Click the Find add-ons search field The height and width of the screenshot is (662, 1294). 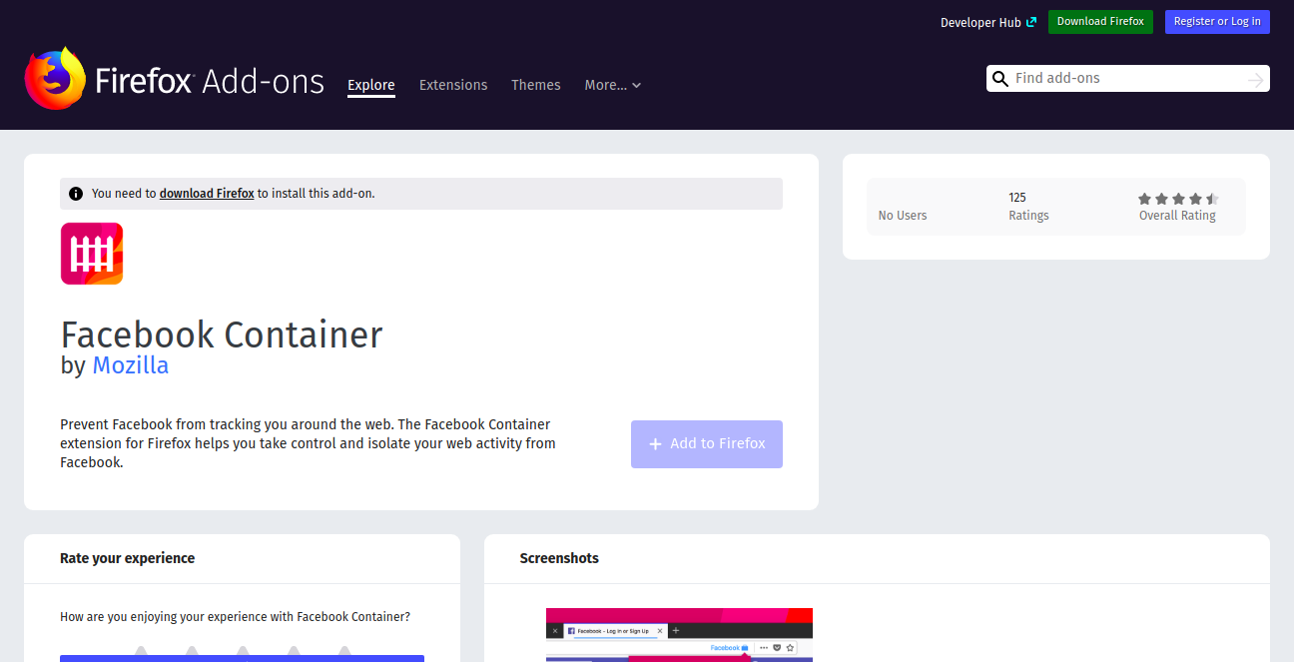pos(1128,79)
